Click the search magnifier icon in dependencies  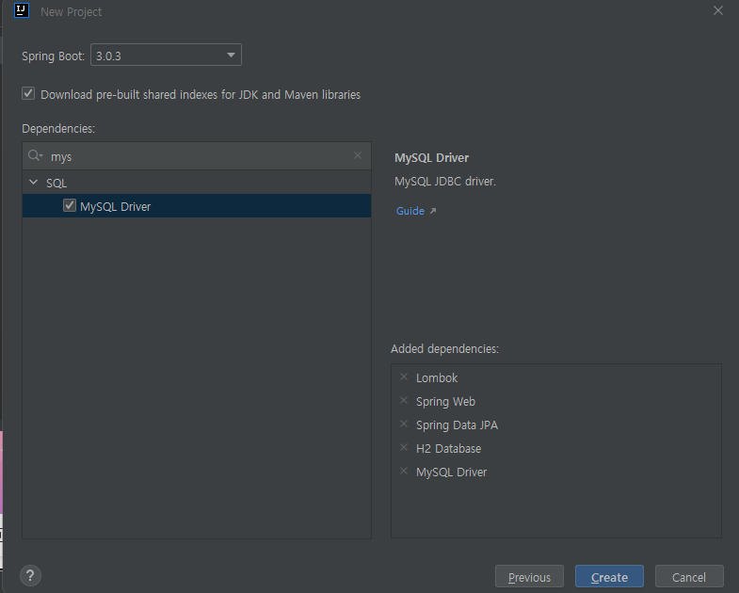pos(35,155)
